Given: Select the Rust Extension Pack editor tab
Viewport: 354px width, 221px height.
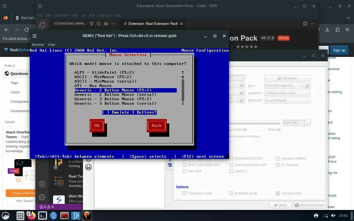Looking at the screenshot, I should 153,24.
